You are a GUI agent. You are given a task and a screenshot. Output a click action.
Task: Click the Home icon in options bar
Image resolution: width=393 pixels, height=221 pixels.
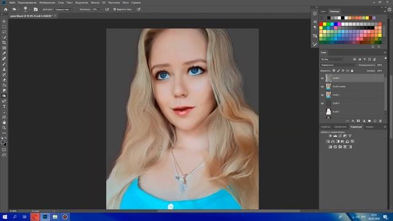click(6, 9)
